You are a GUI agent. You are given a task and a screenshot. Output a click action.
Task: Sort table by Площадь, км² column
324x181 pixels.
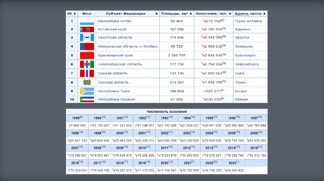coord(191,14)
